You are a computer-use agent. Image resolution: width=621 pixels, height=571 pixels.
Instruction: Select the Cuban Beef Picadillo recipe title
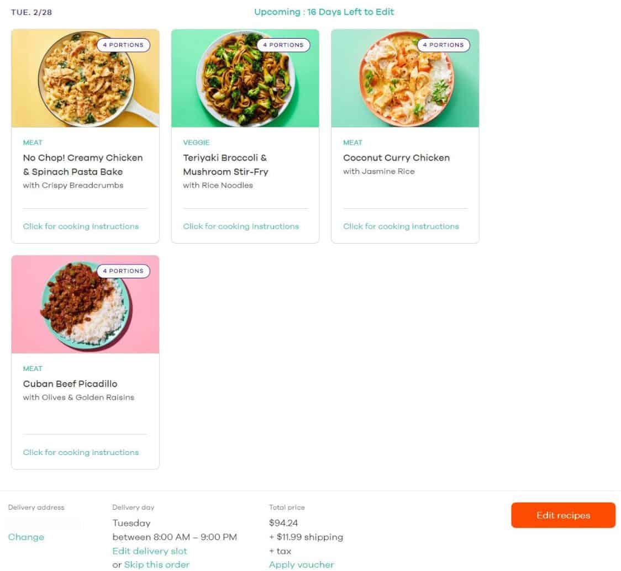(70, 384)
